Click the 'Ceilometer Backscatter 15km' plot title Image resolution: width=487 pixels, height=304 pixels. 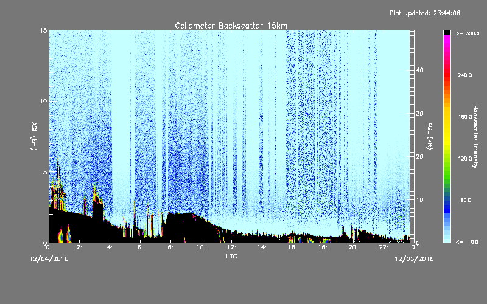click(231, 26)
